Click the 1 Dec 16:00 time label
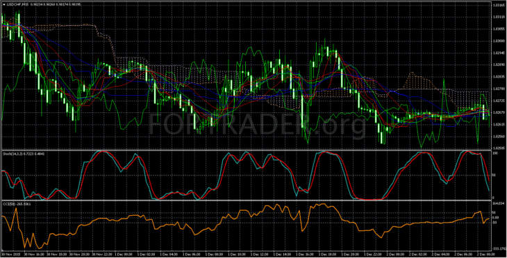Viewport: 507px width, 258px height. click(306, 255)
